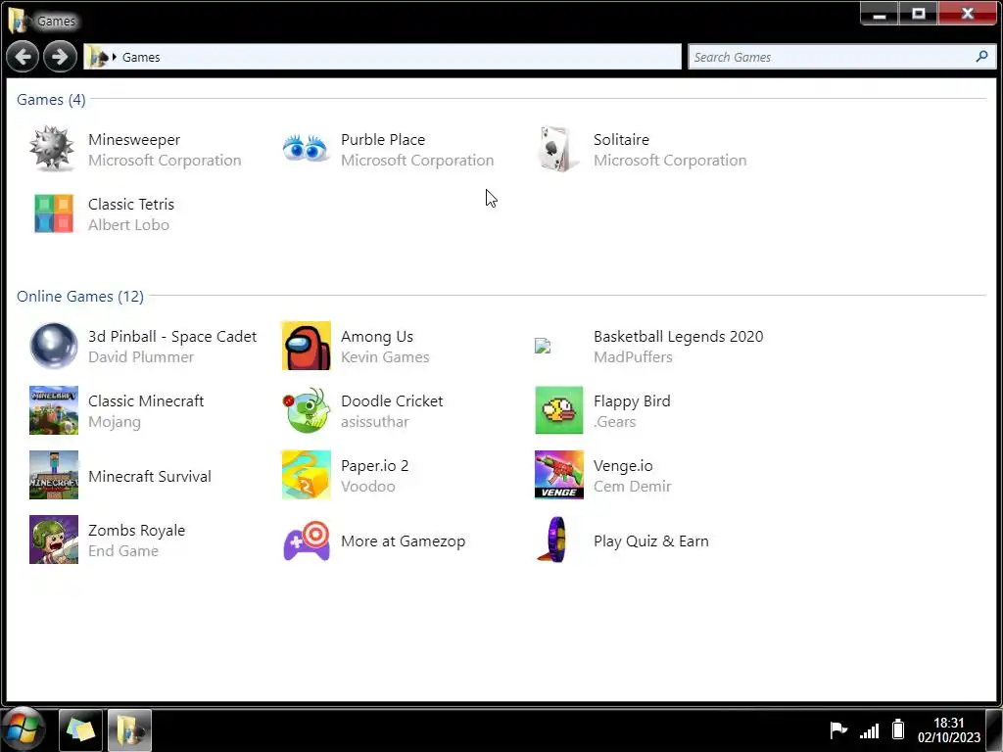This screenshot has width=1003, height=752.
Task: Click the 3d Pinball - Space Cadet label
Action: point(172,337)
